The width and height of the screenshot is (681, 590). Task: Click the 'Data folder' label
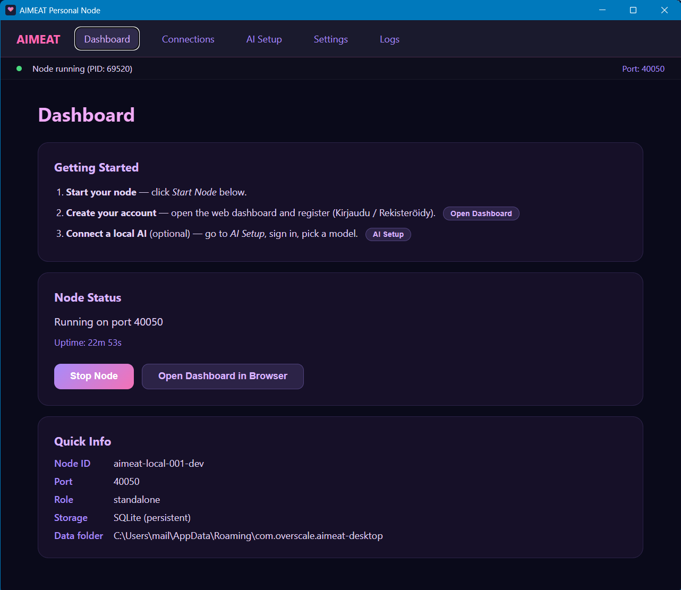[x=79, y=536]
